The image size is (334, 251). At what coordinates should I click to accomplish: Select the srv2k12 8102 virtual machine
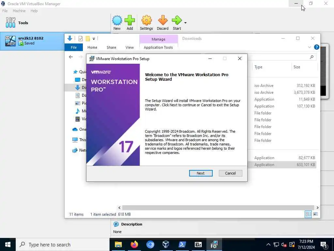point(32,41)
